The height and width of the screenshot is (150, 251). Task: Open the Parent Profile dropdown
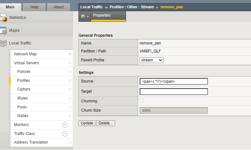[x=151, y=60]
